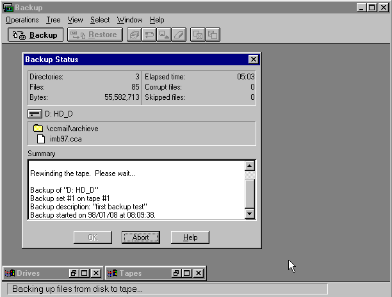
Task: Click the Elapsed time value 05:03
Action: click(x=246, y=77)
